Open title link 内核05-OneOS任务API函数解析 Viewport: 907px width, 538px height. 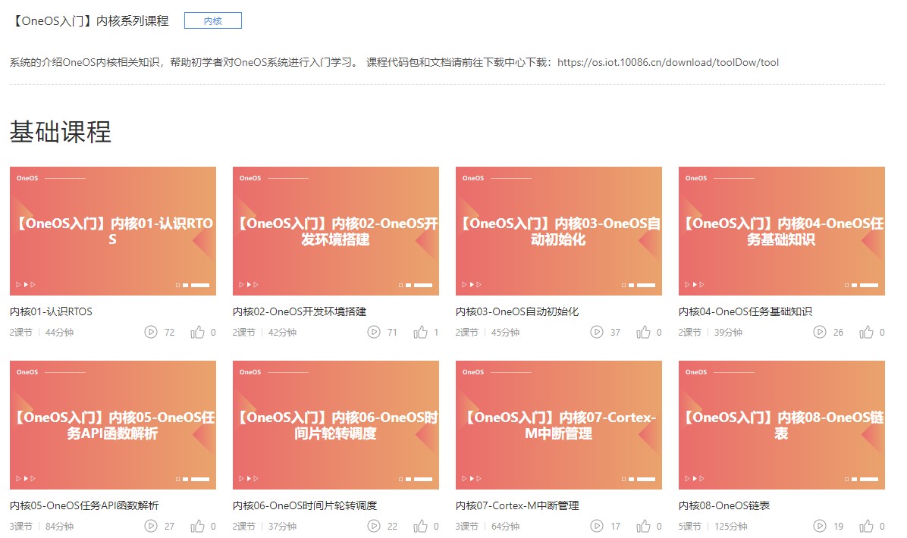pos(84,505)
